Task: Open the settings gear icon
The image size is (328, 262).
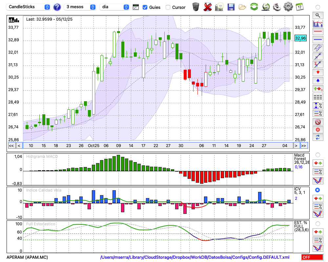Action: coord(288,7)
